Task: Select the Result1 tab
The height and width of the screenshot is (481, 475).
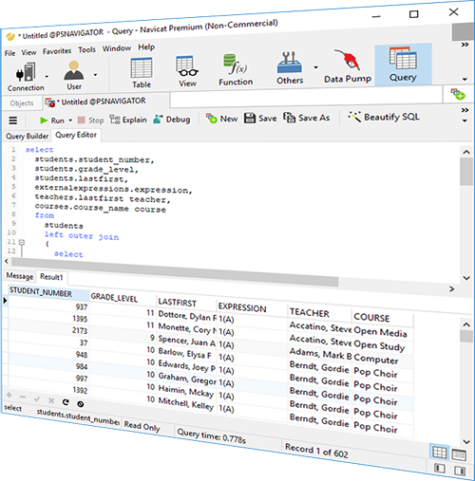Action: tap(51, 277)
